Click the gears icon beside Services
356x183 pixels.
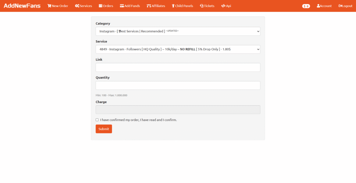[77, 6]
